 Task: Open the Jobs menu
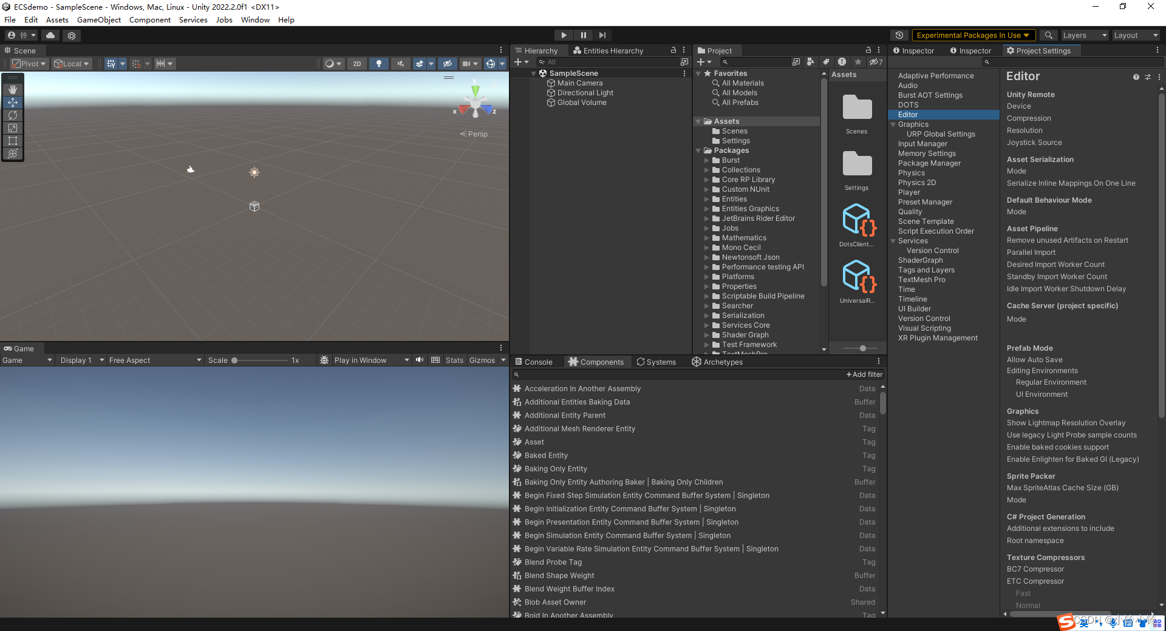coord(224,19)
